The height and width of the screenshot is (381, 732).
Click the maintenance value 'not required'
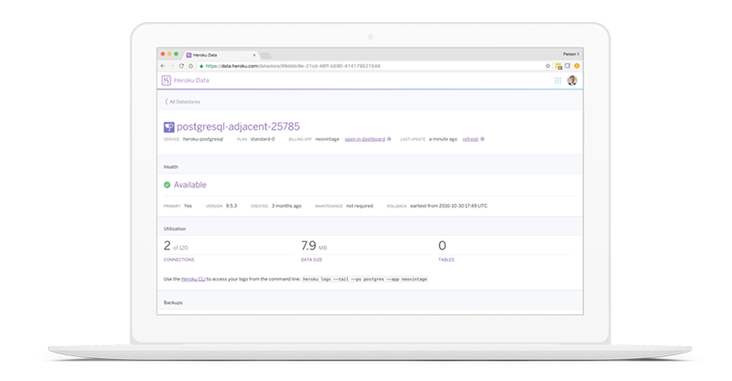(360, 206)
